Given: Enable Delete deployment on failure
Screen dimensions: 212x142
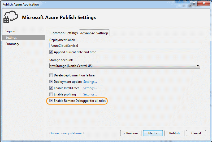Looking at the screenshot, I should [x=51, y=75].
